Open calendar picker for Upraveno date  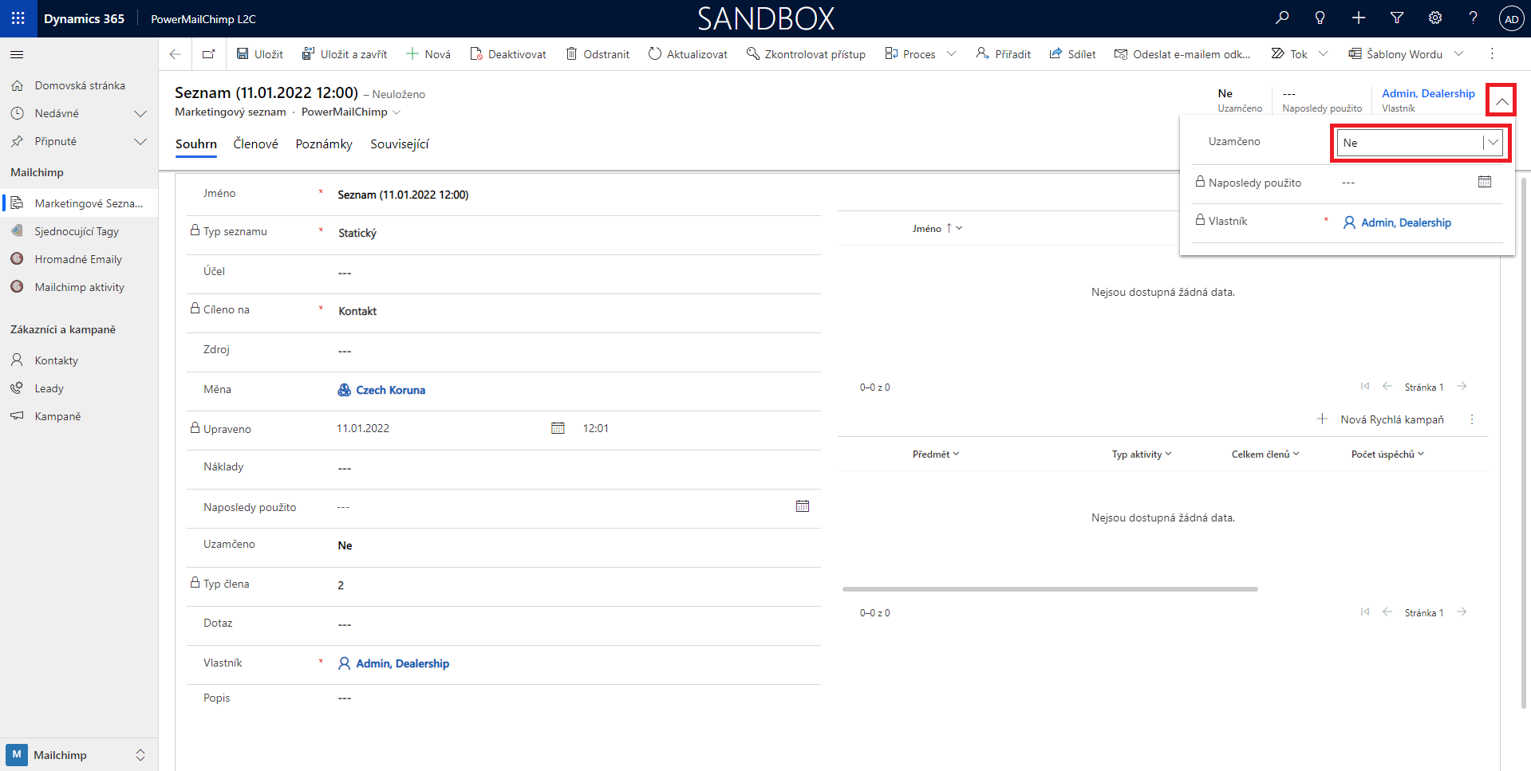558,428
